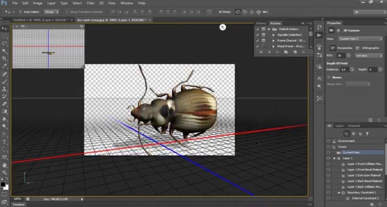Switch to the Channels tab
Viewport: 387px width, 207px height.
354,126
